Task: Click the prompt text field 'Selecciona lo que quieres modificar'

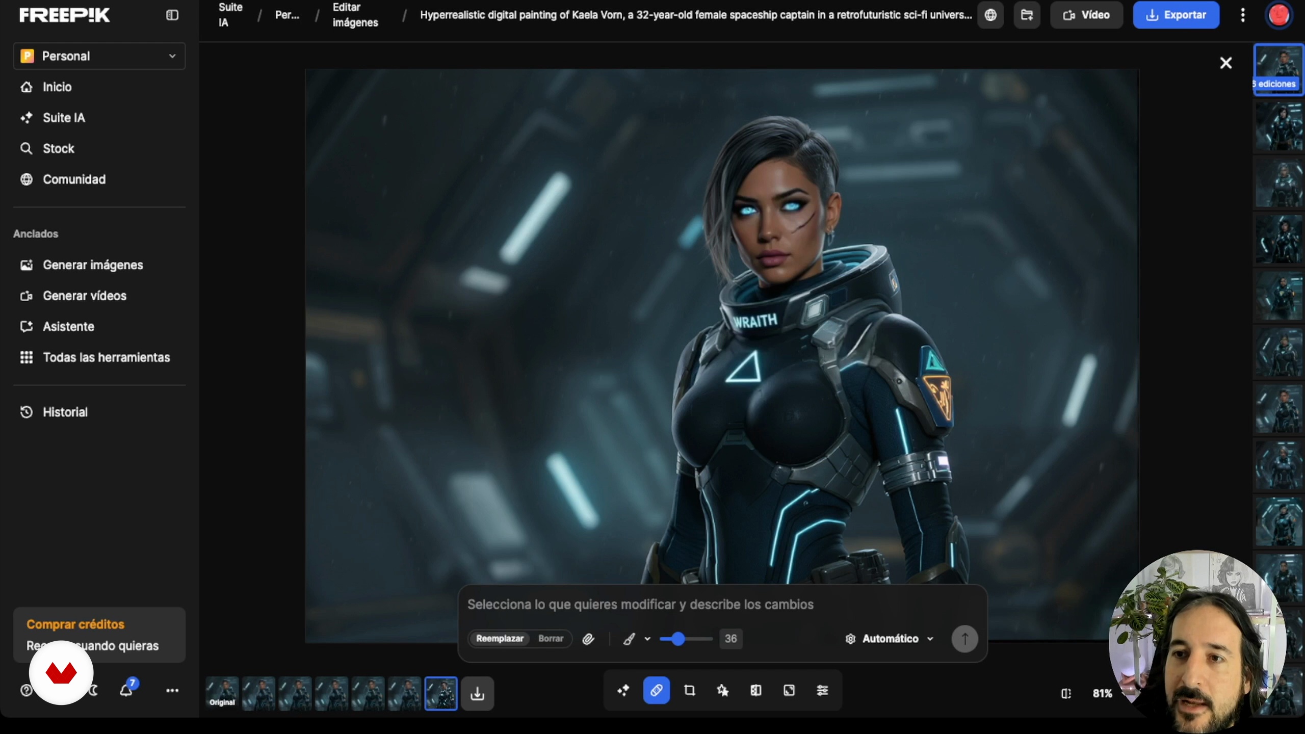Action: tap(722, 605)
